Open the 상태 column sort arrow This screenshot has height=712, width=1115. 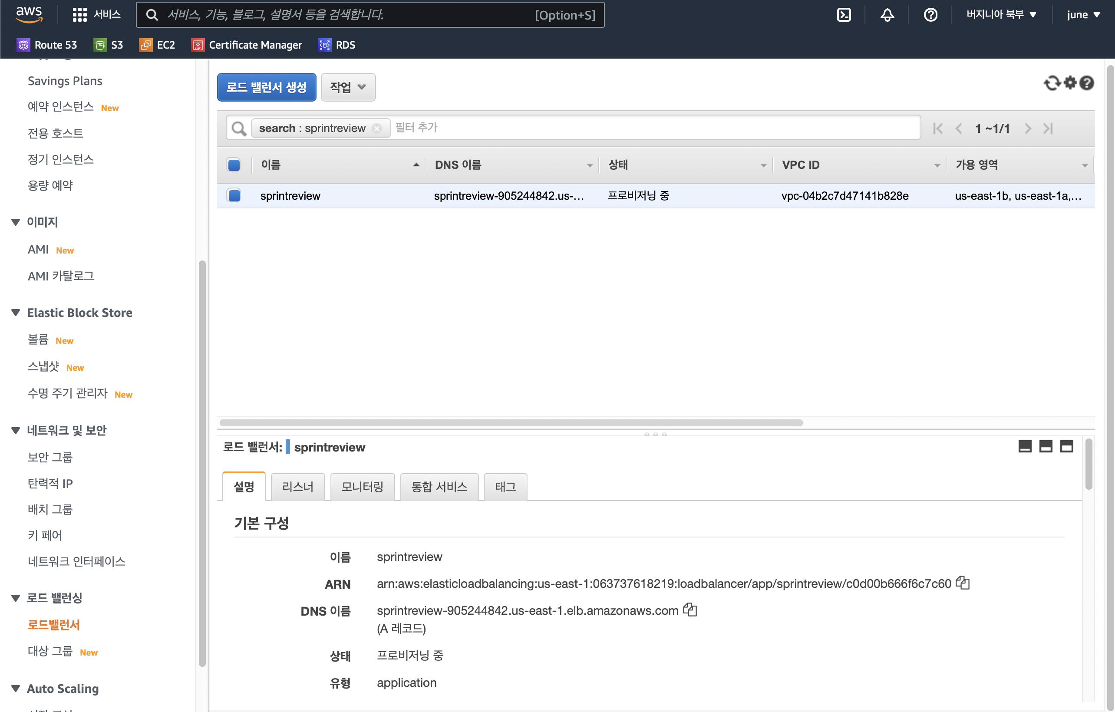click(x=763, y=165)
